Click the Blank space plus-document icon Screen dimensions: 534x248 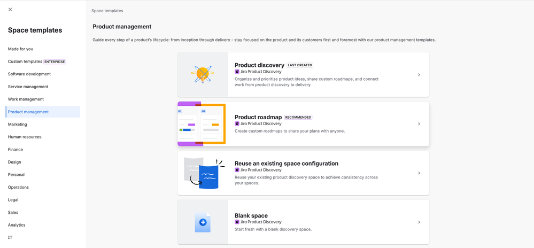tap(203, 222)
